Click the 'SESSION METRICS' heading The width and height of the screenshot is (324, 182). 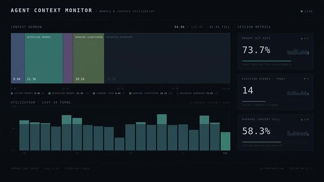(254, 27)
